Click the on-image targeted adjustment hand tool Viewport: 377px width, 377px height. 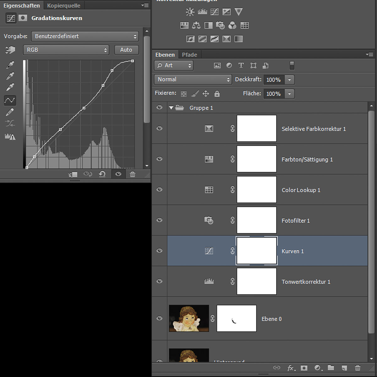coord(10,50)
